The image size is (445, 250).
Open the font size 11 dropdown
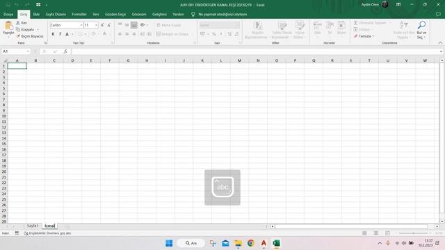(96, 25)
